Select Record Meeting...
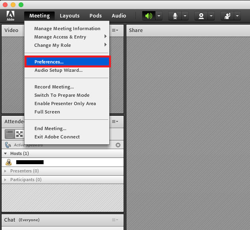 click(67, 87)
